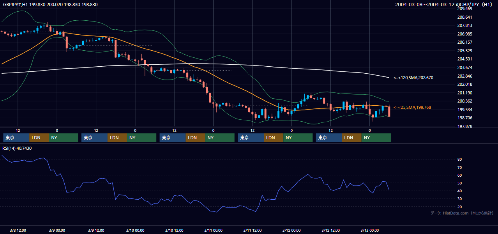Select the 25 SMA label reading 199.768

pos(413,107)
